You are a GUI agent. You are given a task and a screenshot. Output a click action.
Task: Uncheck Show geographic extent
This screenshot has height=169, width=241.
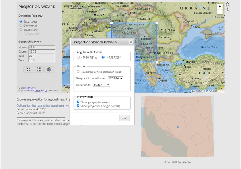click(x=78, y=102)
